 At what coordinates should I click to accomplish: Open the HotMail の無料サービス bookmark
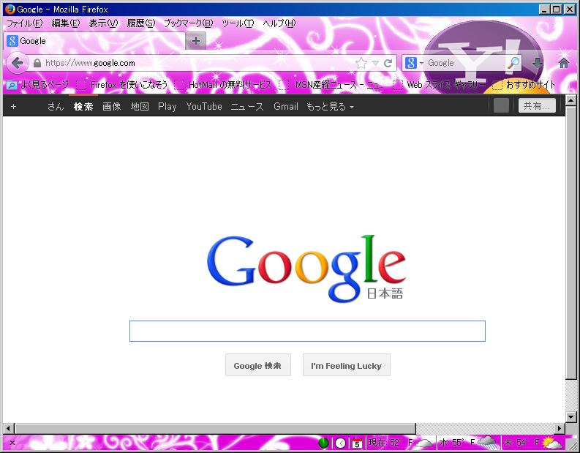[x=223, y=85]
